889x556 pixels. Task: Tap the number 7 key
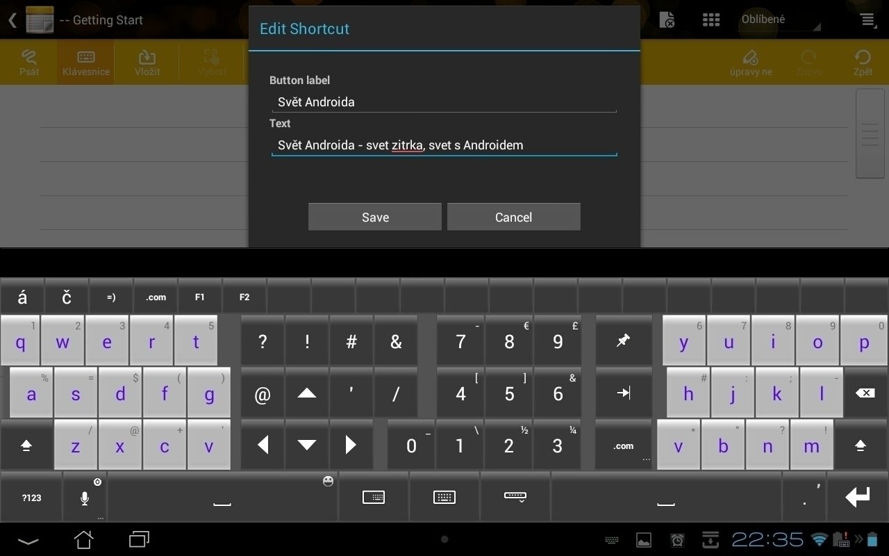460,341
